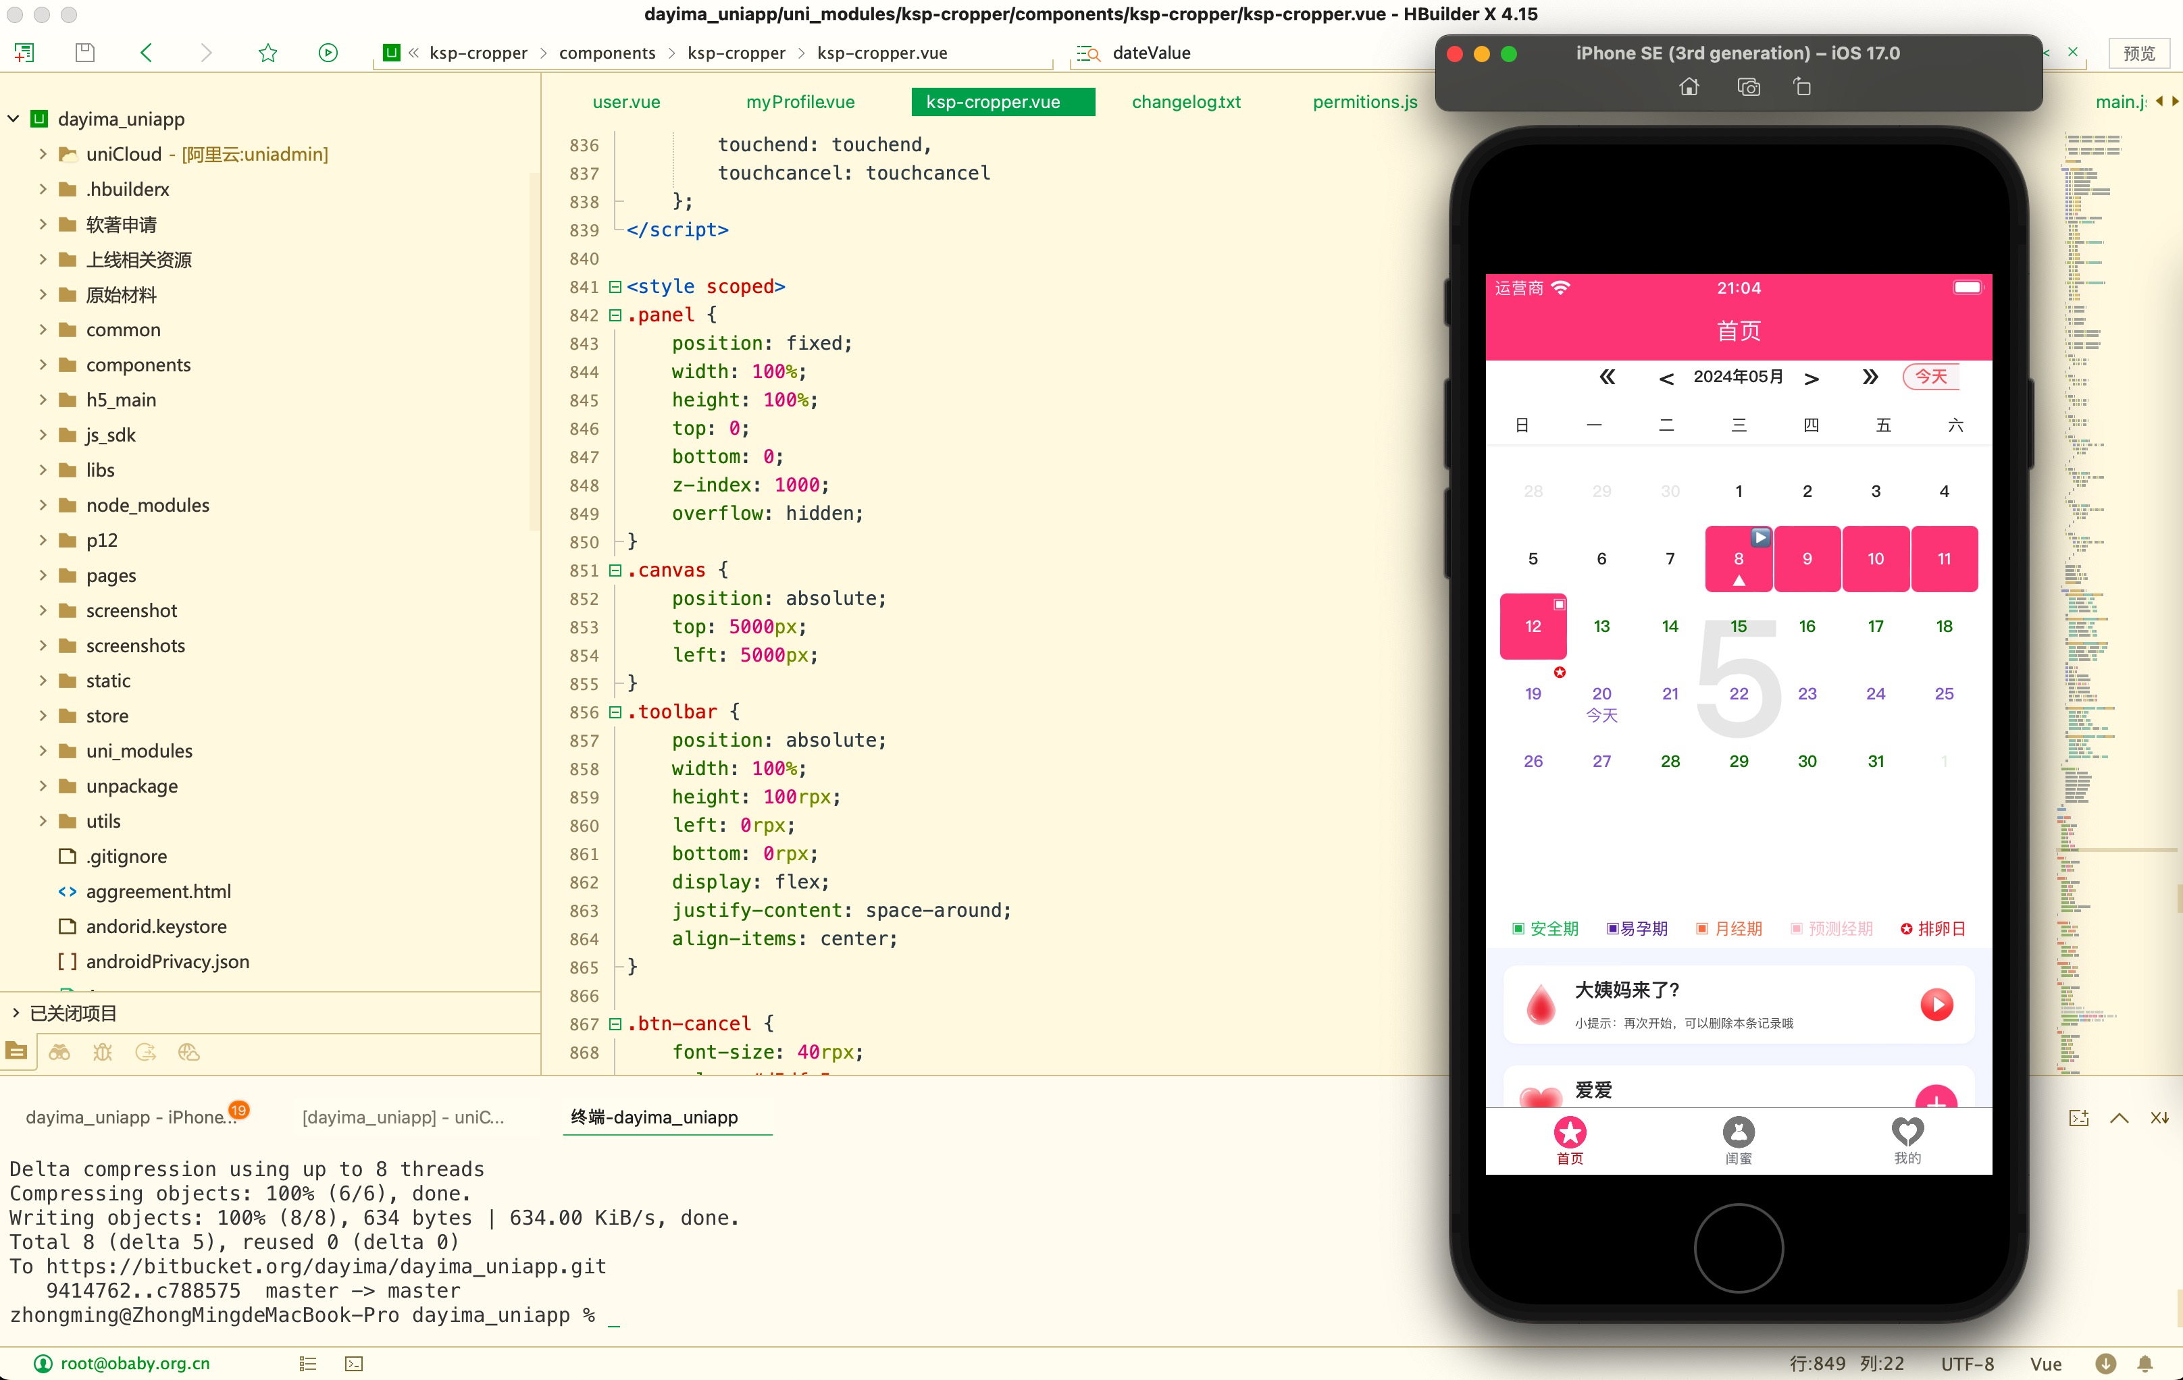Switch to the permitions.js tab

(1364, 101)
